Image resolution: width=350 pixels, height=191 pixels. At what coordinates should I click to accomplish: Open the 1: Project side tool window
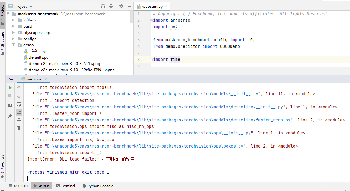pos(2,15)
